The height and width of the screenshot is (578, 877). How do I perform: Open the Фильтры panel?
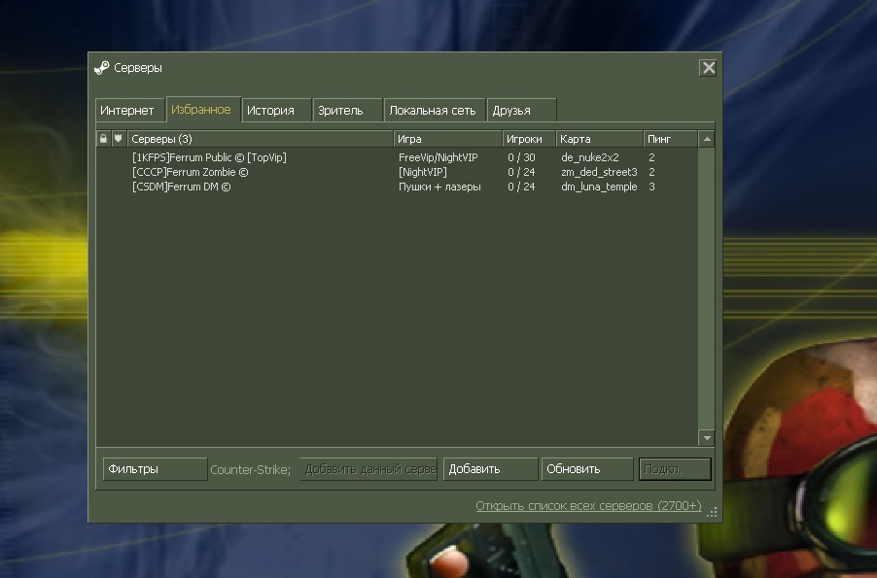click(155, 469)
